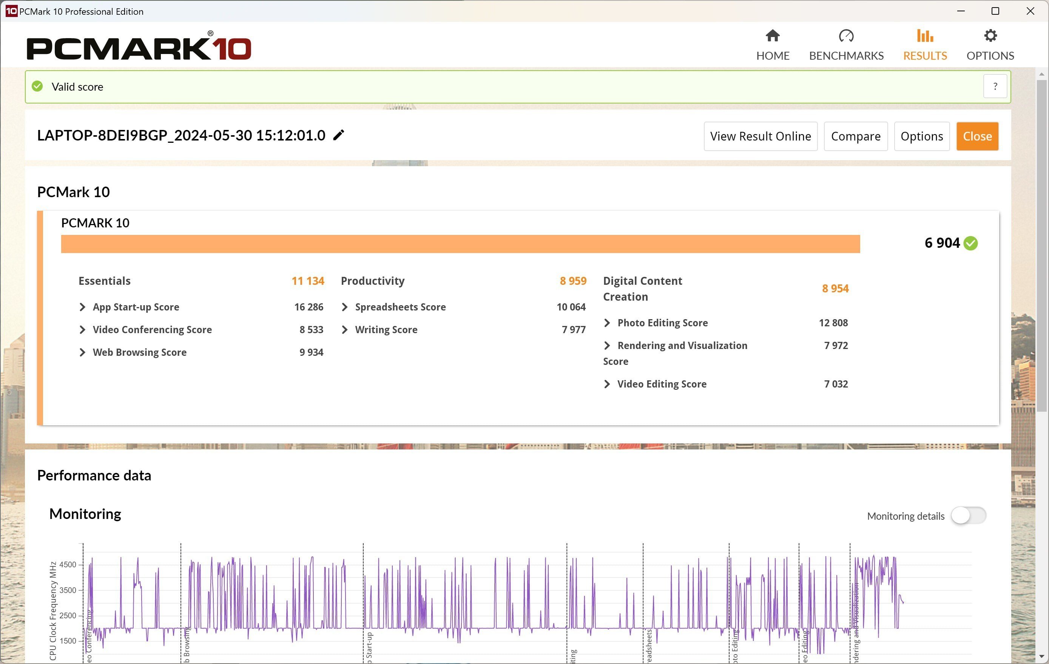
Task: Click the Video Conferencing value 8 533
Action: pyautogui.click(x=311, y=329)
